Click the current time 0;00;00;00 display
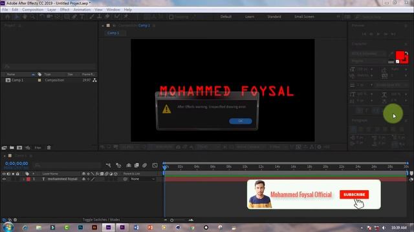 pyautogui.click(x=16, y=164)
